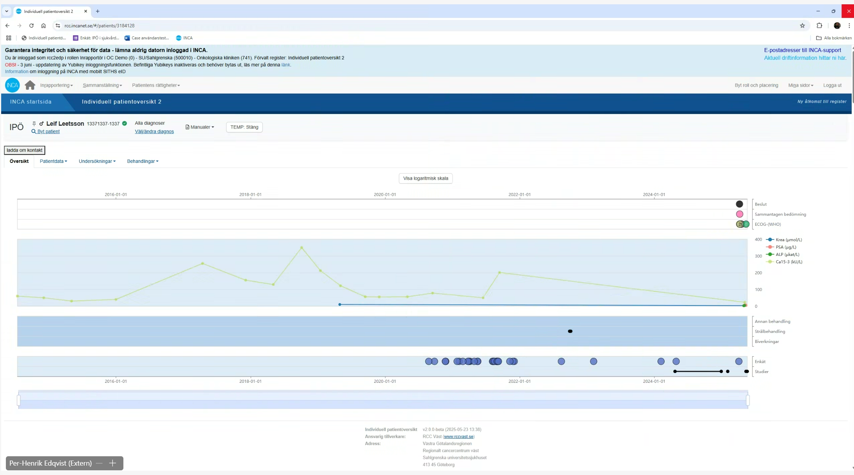The height and width of the screenshot is (475, 854).
Task: Toggle the Sammantagen bedömning pink marker
Action: [740, 214]
